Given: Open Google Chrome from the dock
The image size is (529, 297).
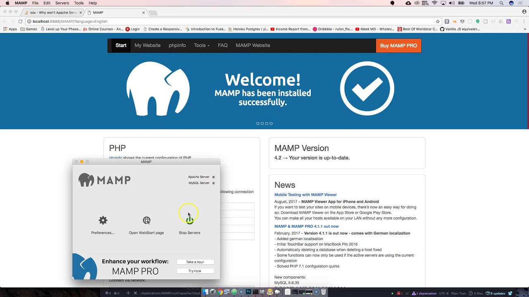Looking at the screenshot, I should (220, 292).
